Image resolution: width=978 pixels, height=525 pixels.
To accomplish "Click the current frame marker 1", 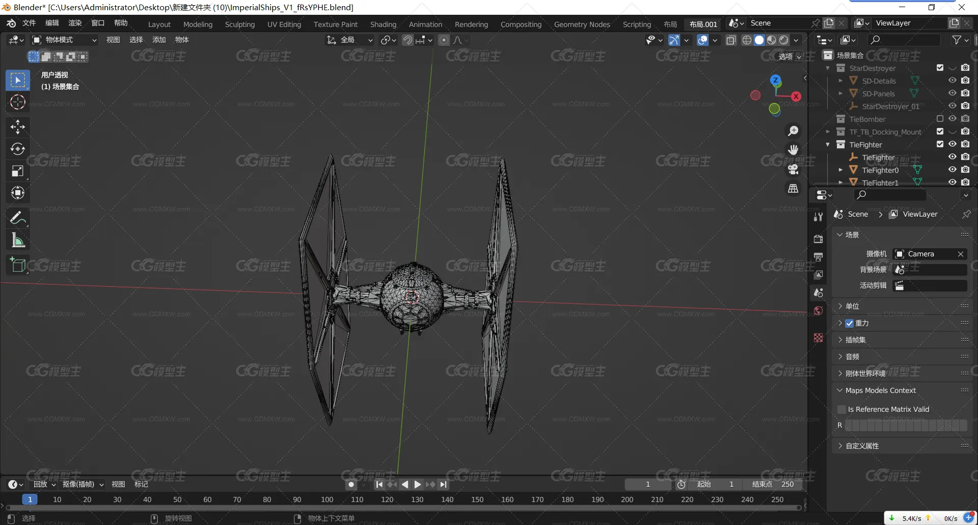I will point(30,500).
